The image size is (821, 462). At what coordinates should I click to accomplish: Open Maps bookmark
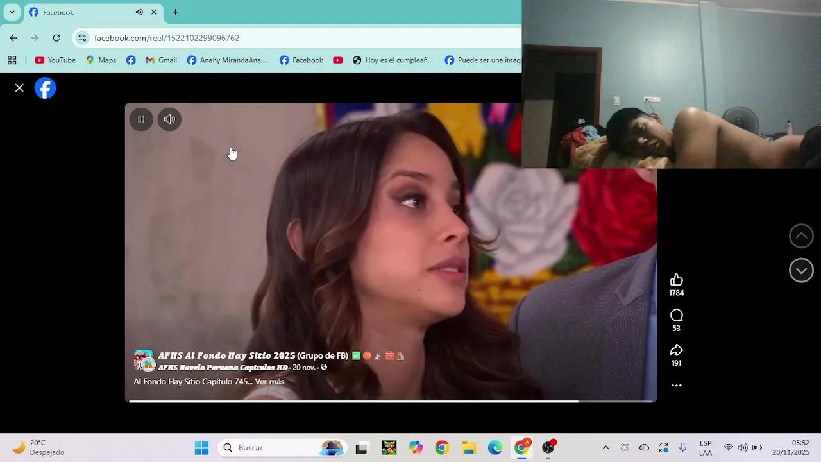click(101, 60)
